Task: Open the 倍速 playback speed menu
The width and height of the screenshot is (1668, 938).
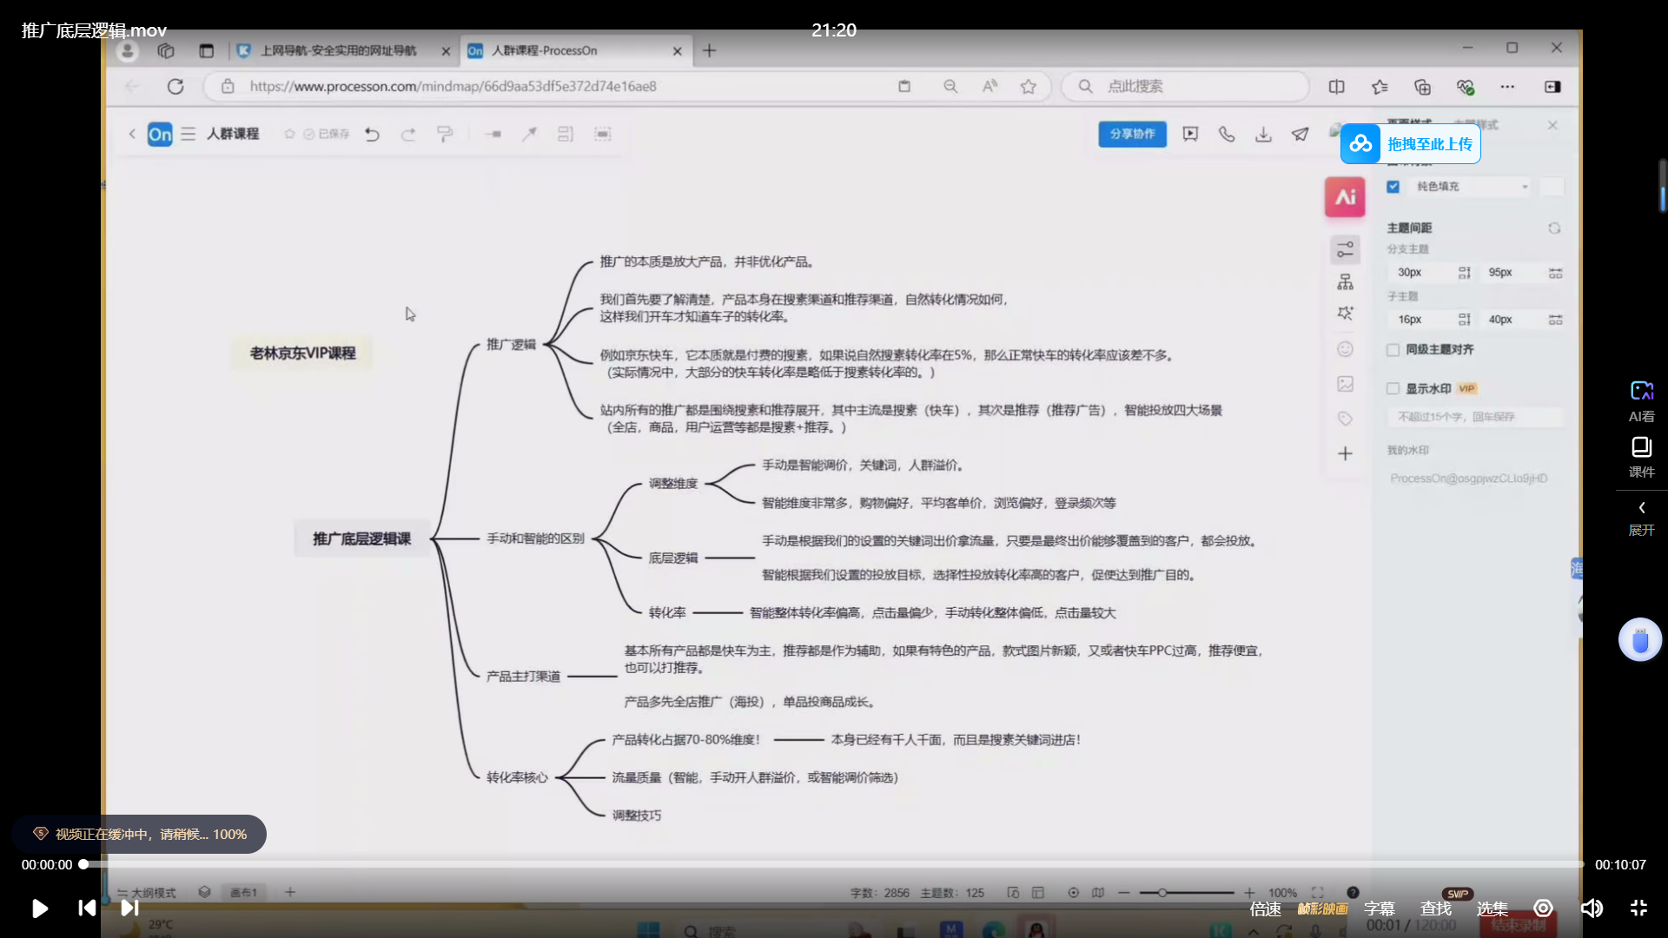Action: [x=1265, y=908]
